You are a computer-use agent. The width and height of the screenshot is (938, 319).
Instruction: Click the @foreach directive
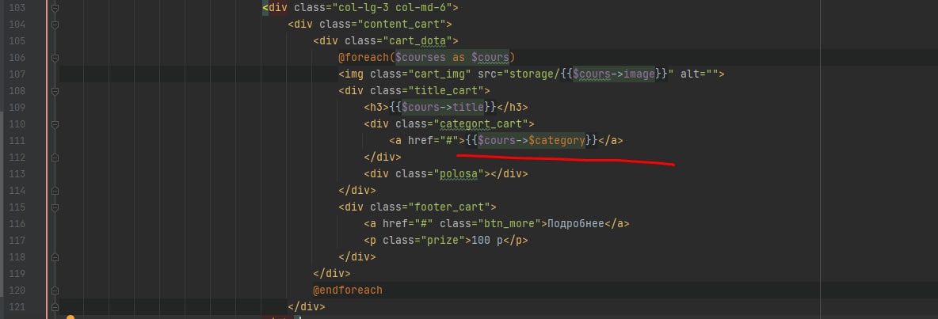coord(364,58)
